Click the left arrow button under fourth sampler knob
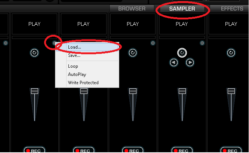249x153 pixels. pos(174,62)
